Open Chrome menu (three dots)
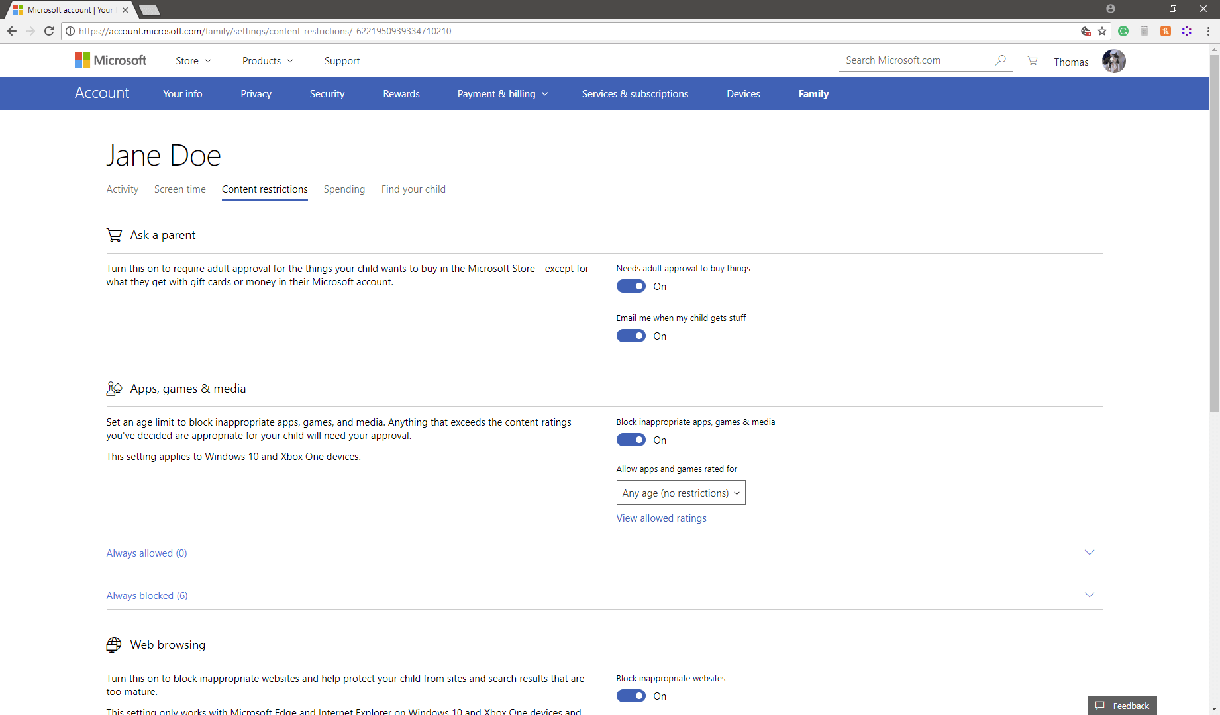This screenshot has width=1220, height=715. tap(1208, 31)
